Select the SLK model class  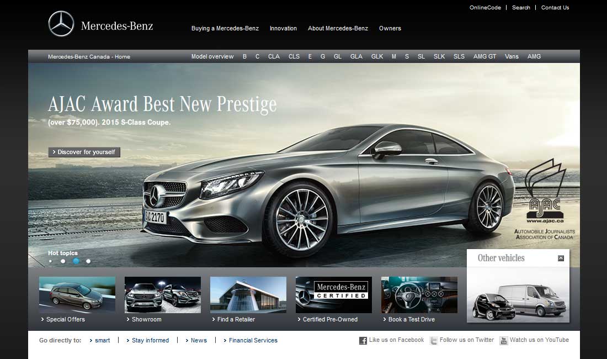coord(439,56)
